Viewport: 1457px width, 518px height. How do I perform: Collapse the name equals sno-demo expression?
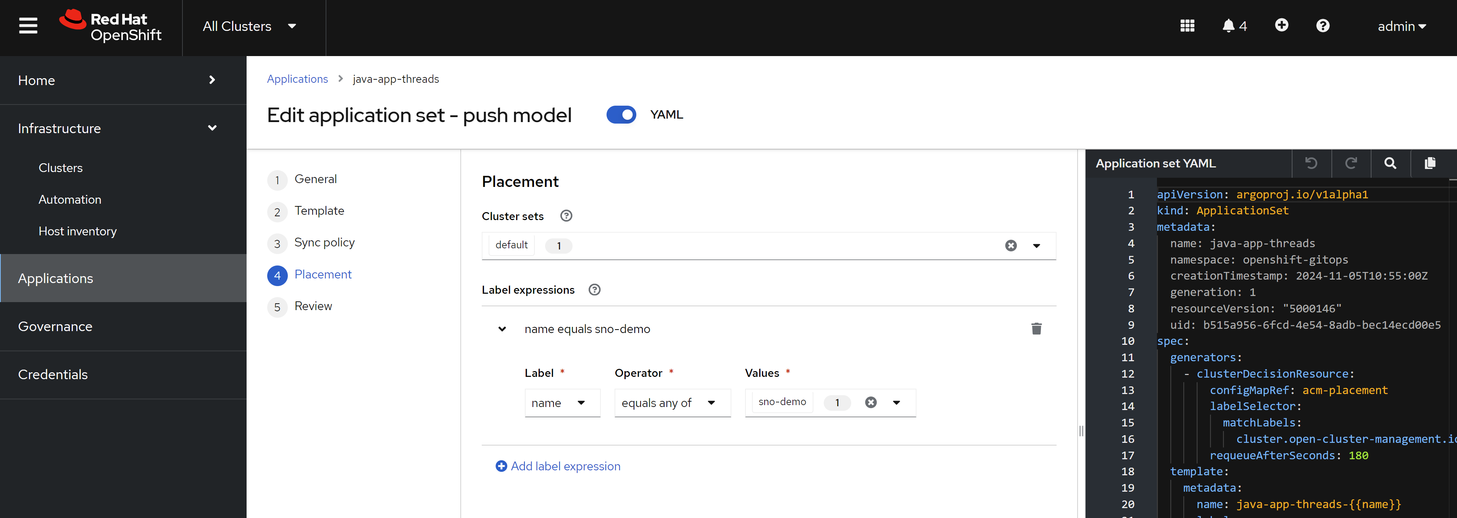coord(502,329)
